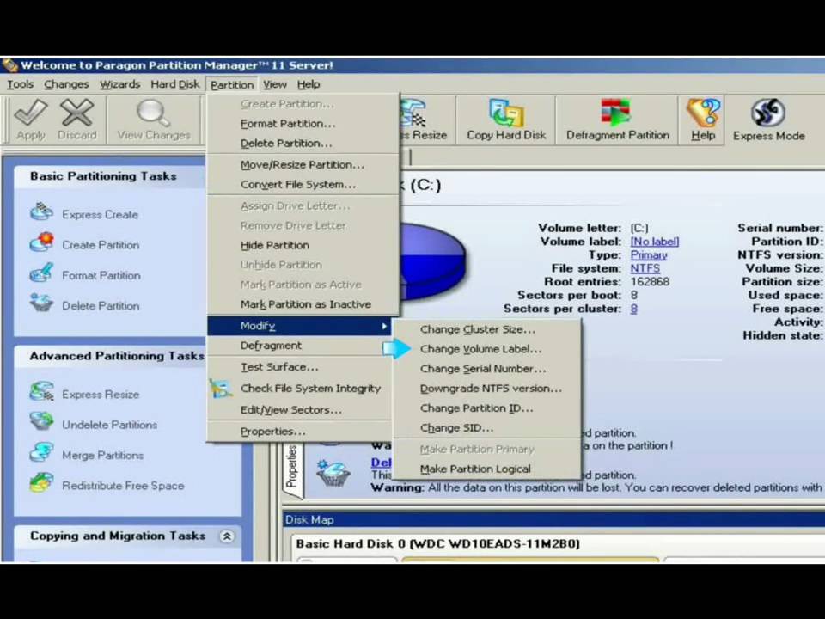Click the Apply checkmark icon

(x=31, y=113)
